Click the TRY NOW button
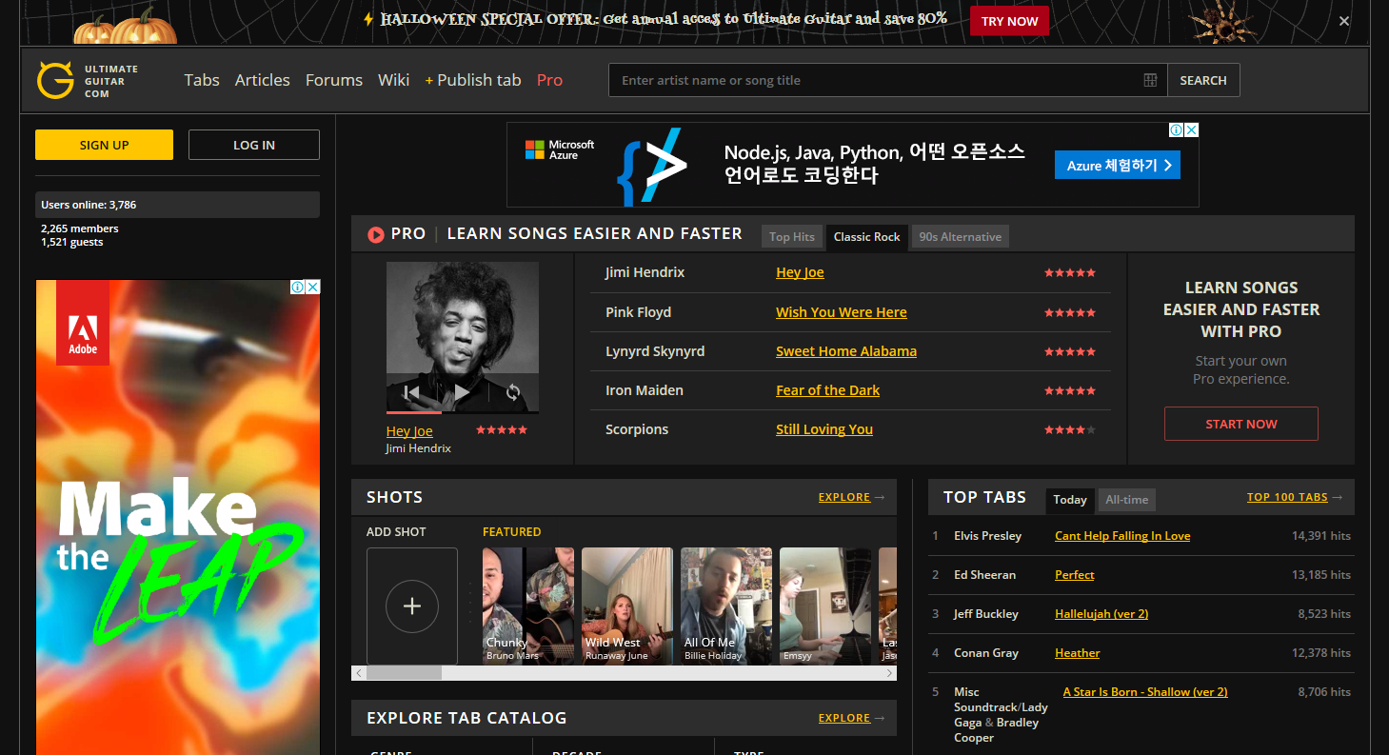The height and width of the screenshot is (755, 1389). click(x=1009, y=21)
